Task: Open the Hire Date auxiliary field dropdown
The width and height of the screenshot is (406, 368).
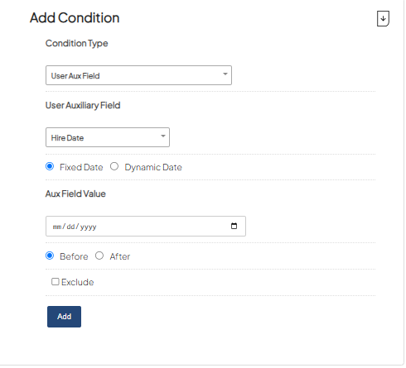Action: pos(108,137)
